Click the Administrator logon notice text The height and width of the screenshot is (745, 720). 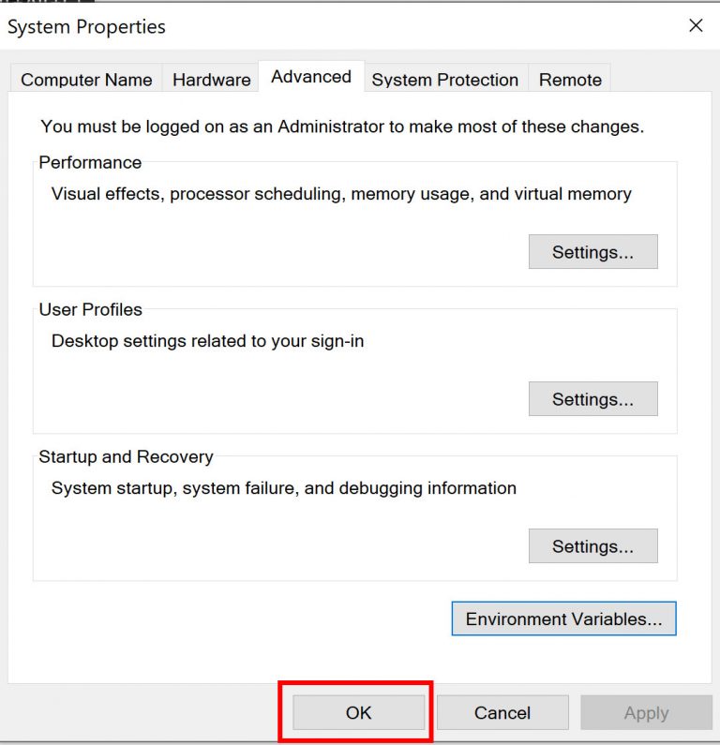coord(342,127)
